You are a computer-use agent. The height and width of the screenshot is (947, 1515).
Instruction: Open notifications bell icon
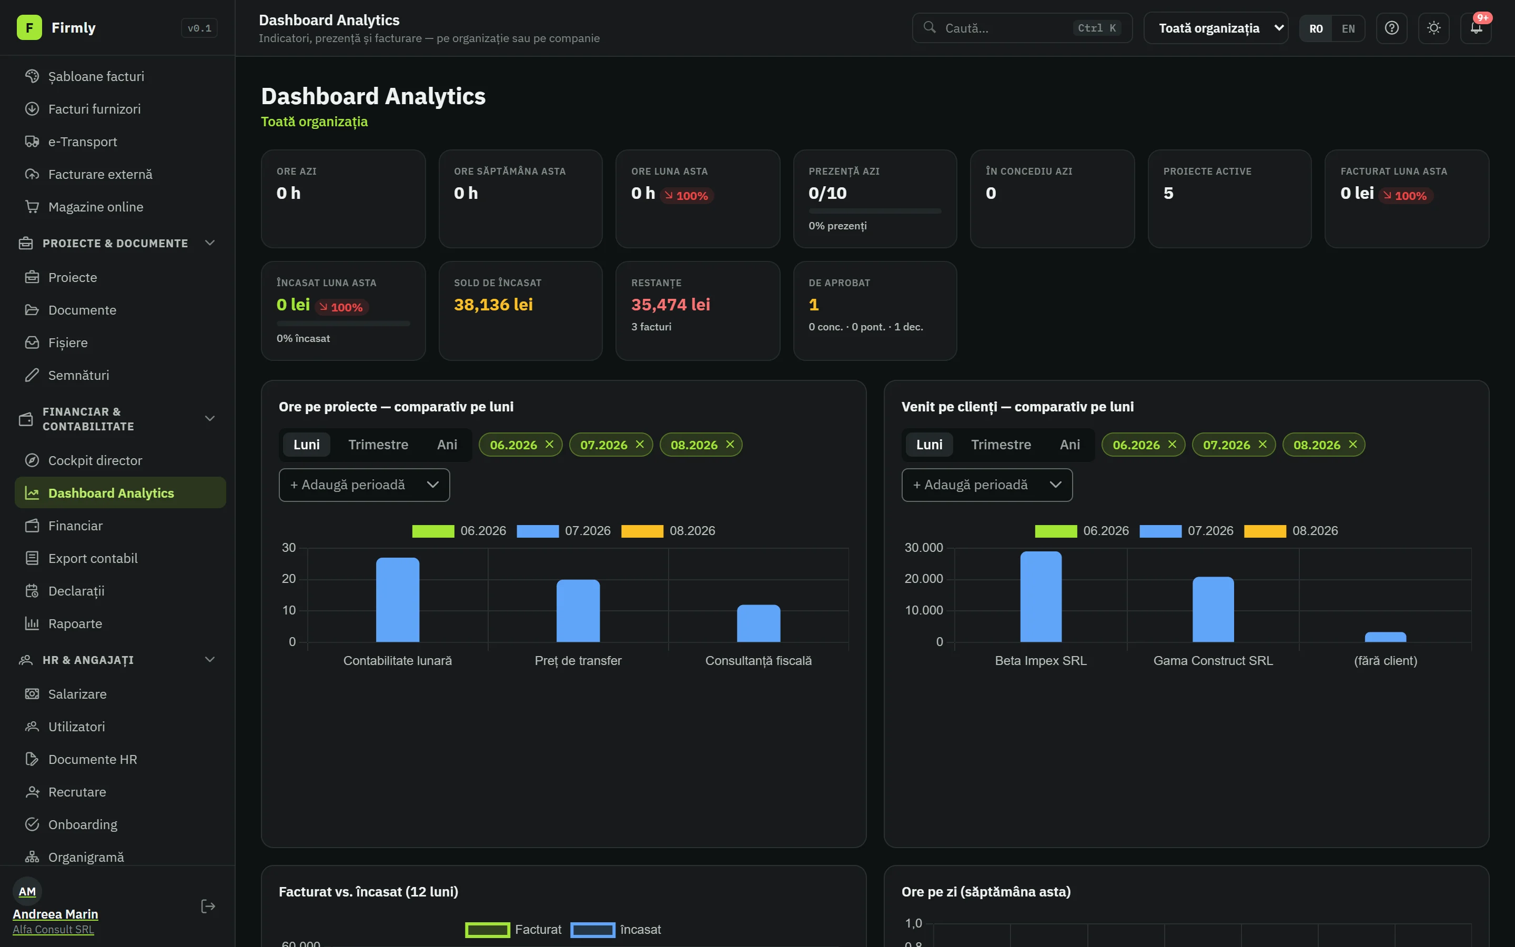1476,28
